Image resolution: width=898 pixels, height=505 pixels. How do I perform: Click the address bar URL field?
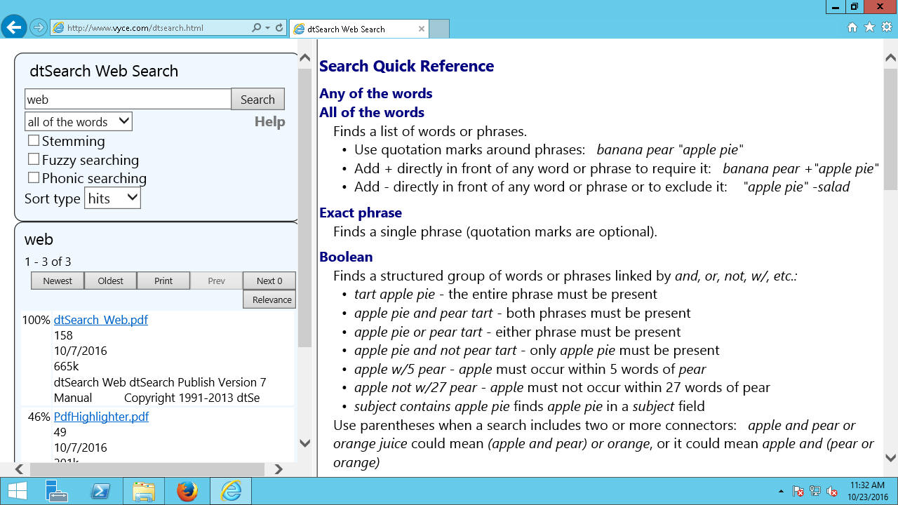tap(151, 28)
